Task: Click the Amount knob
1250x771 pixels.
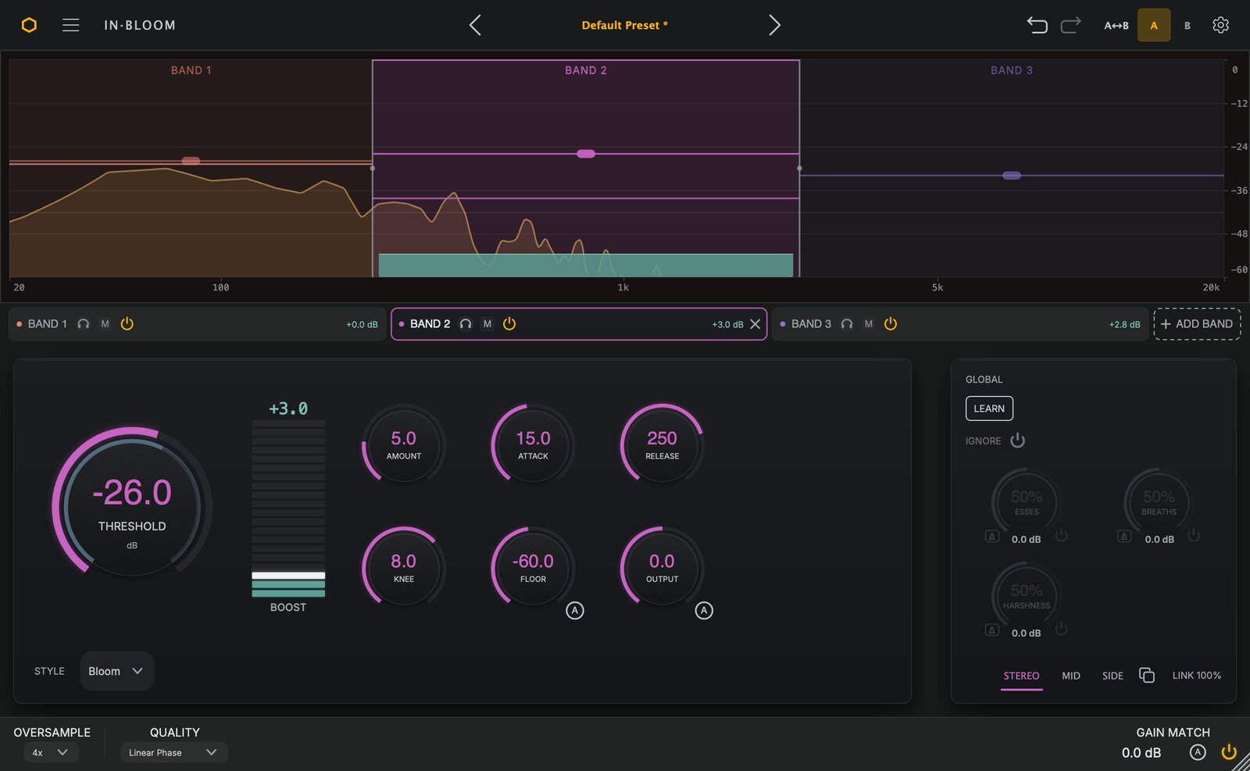Action: [404, 445]
